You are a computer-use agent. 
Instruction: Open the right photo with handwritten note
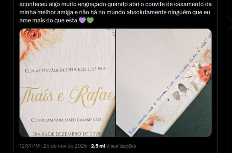[164, 83]
